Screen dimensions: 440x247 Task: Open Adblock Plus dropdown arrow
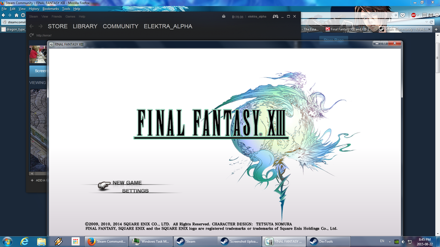point(418,15)
